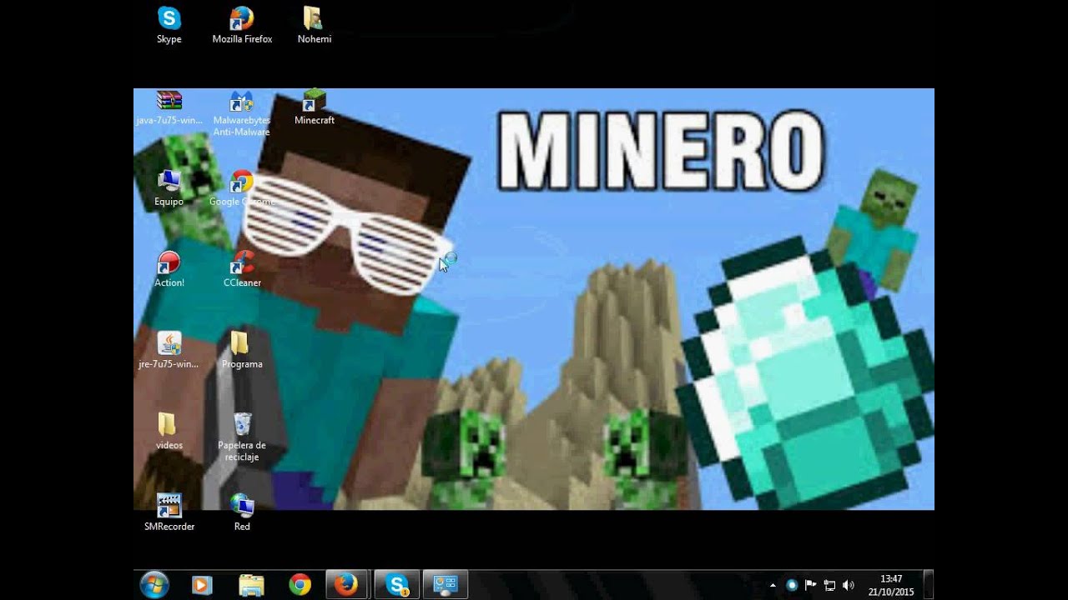Launch the Minecraft desktop shortcut
1068x600 pixels.
pos(314,107)
